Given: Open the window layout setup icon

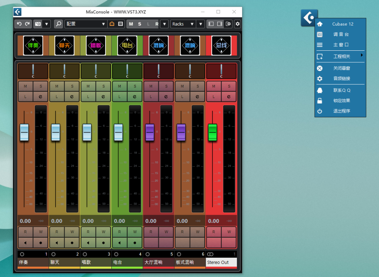Looking at the screenshot, I should [228, 24].
